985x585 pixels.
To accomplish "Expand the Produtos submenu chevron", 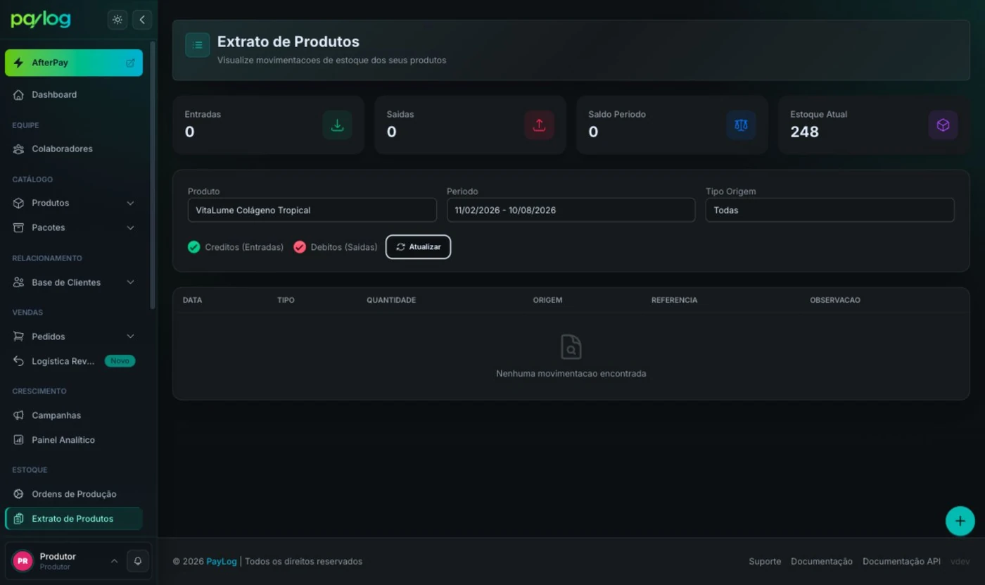I will pos(130,203).
